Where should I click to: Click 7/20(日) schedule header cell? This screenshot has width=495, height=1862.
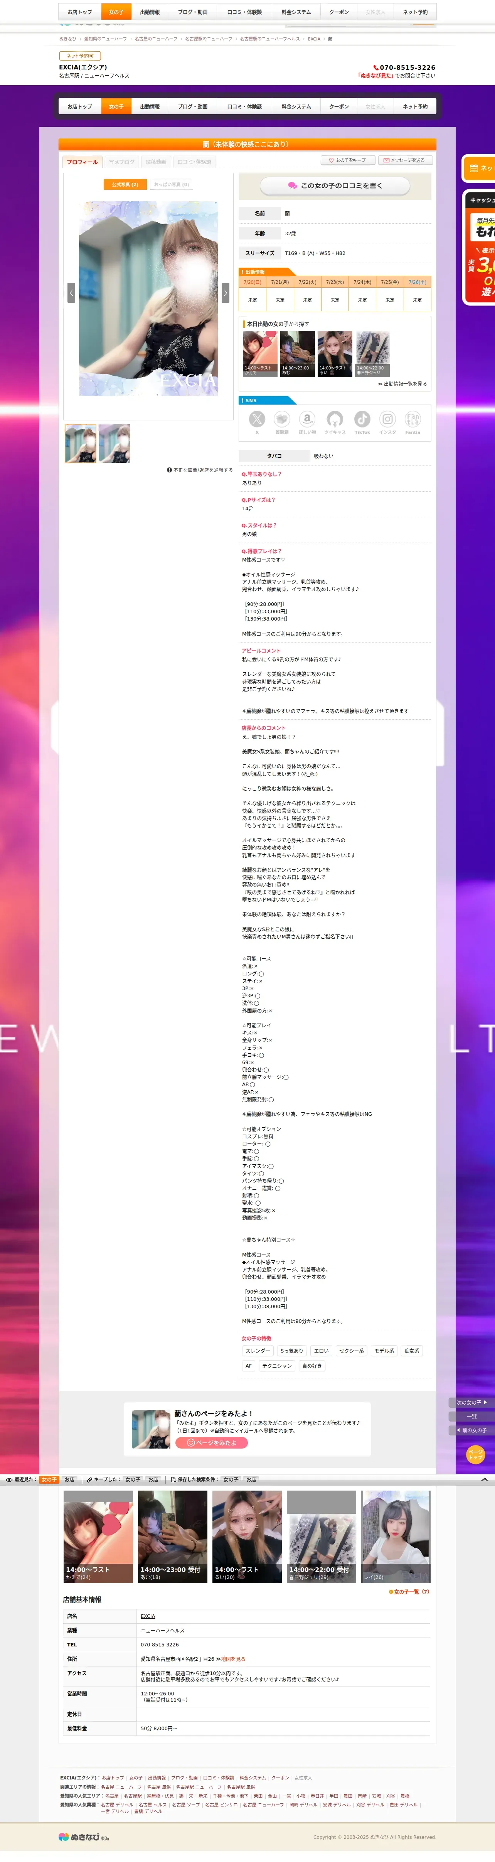tap(252, 282)
